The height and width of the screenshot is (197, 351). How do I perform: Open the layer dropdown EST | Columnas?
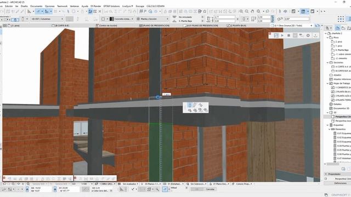[47, 19]
